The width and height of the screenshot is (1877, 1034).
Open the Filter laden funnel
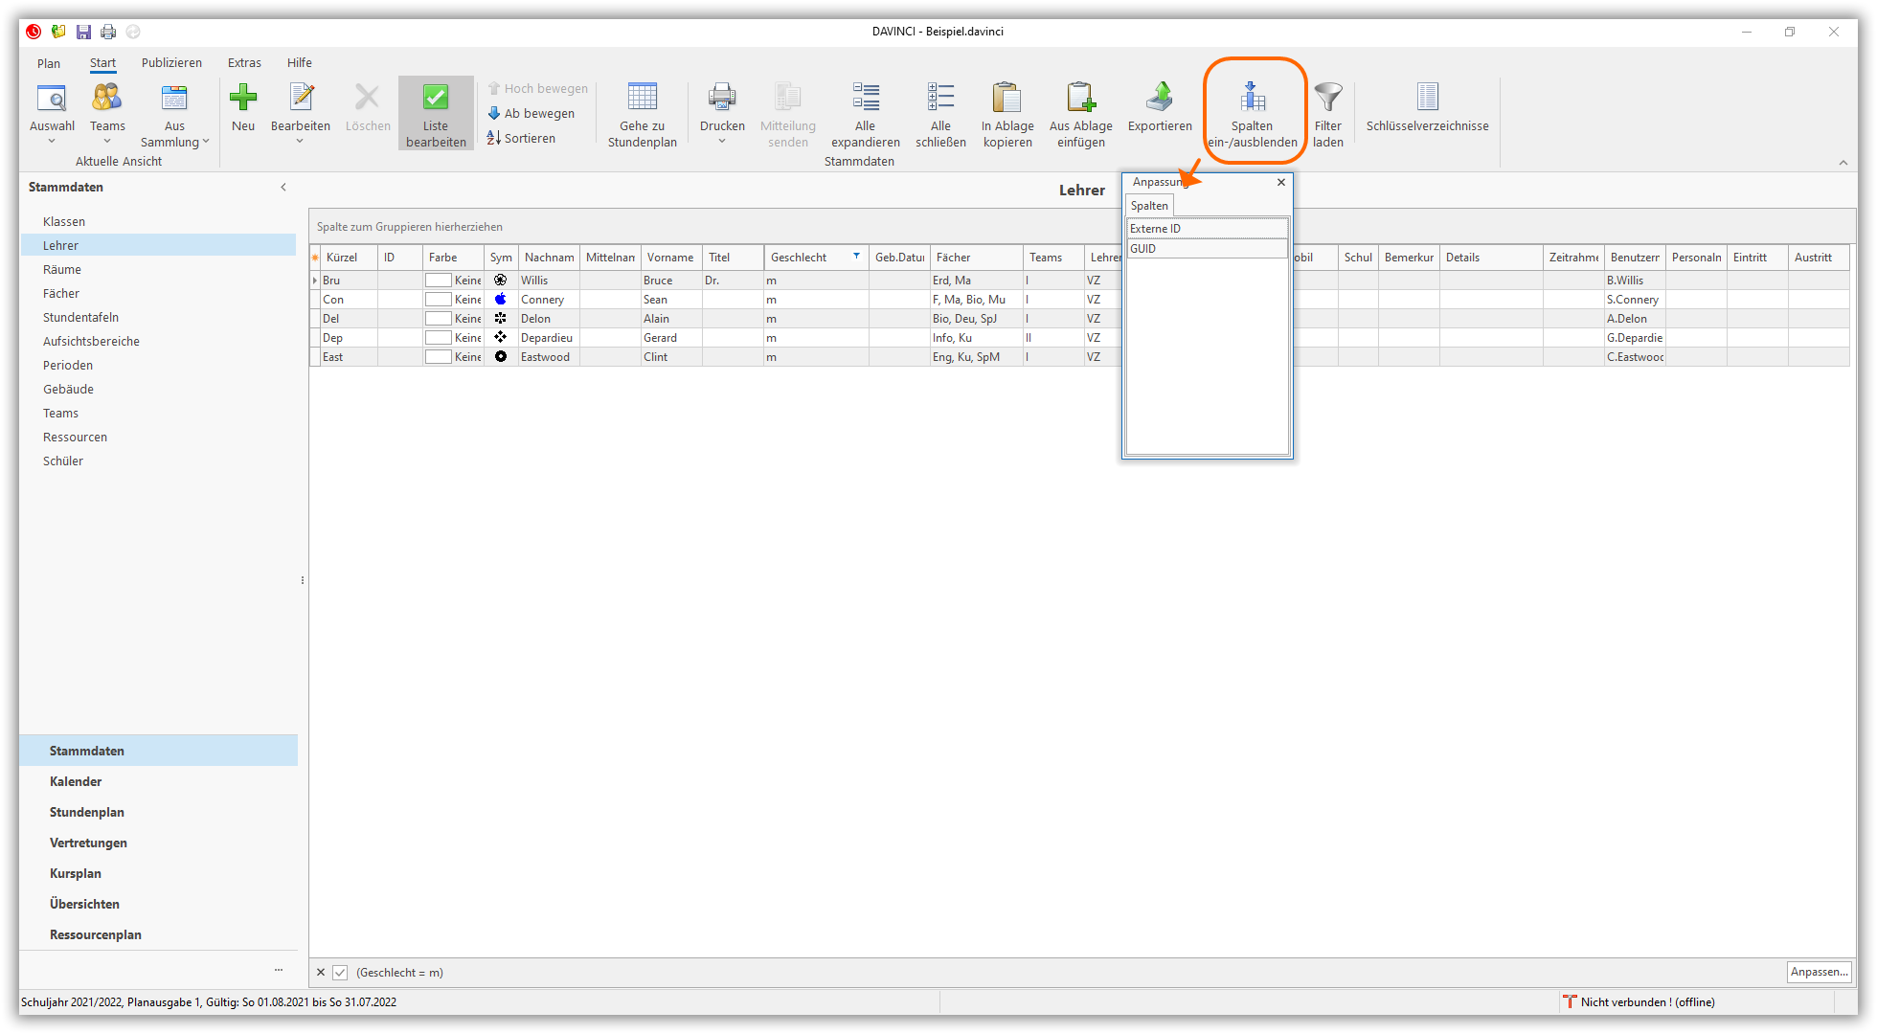click(x=1328, y=98)
